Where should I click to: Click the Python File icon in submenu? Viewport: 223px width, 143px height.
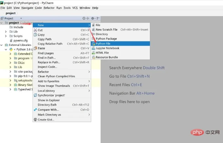pyautogui.click(x=93, y=44)
